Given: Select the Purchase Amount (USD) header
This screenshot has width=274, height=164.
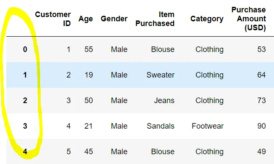Looking at the screenshot, I should [x=248, y=19].
